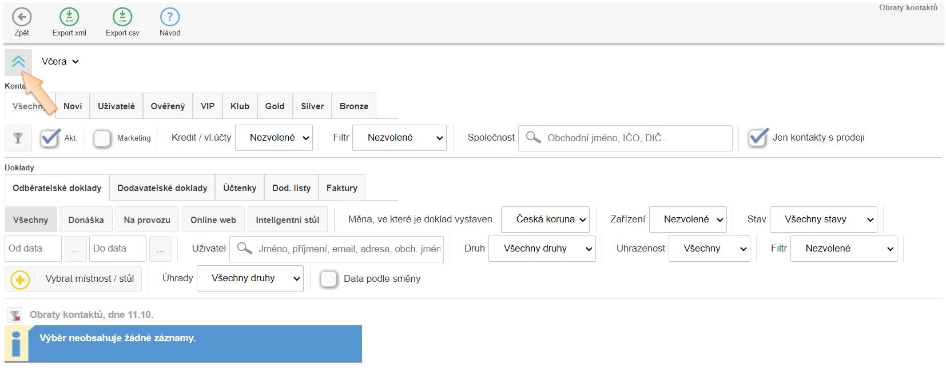Open the Návod help icon
The height and width of the screenshot is (375, 946).
click(x=170, y=17)
